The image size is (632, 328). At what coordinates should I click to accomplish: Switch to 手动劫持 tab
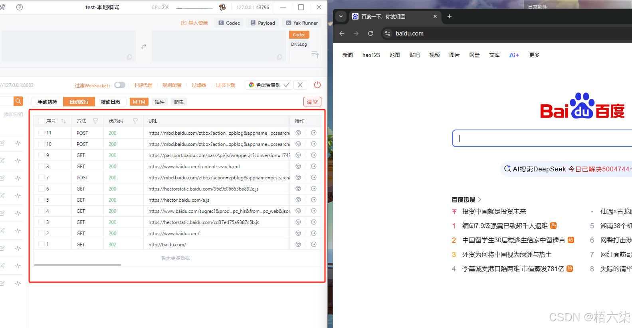pos(48,102)
